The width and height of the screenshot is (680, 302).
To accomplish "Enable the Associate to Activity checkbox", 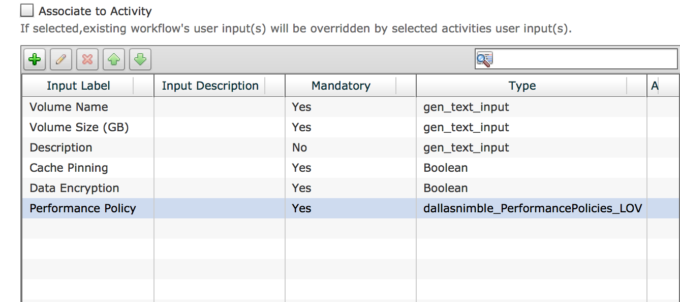I will click(27, 11).
